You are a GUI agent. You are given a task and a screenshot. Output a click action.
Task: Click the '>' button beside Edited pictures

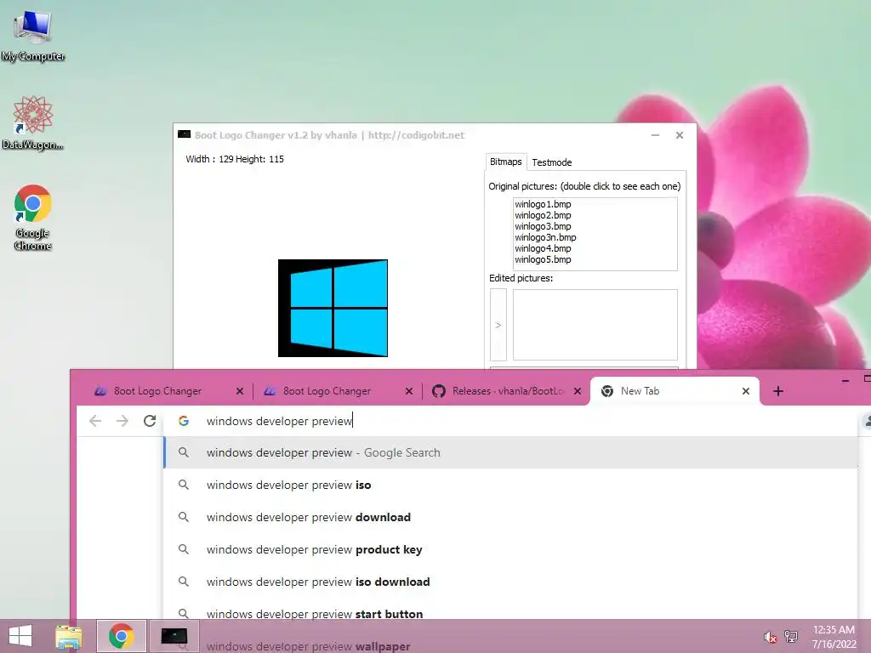pos(498,325)
